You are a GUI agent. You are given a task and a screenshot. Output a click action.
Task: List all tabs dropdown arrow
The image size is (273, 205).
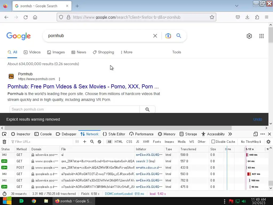tap(237, 6)
